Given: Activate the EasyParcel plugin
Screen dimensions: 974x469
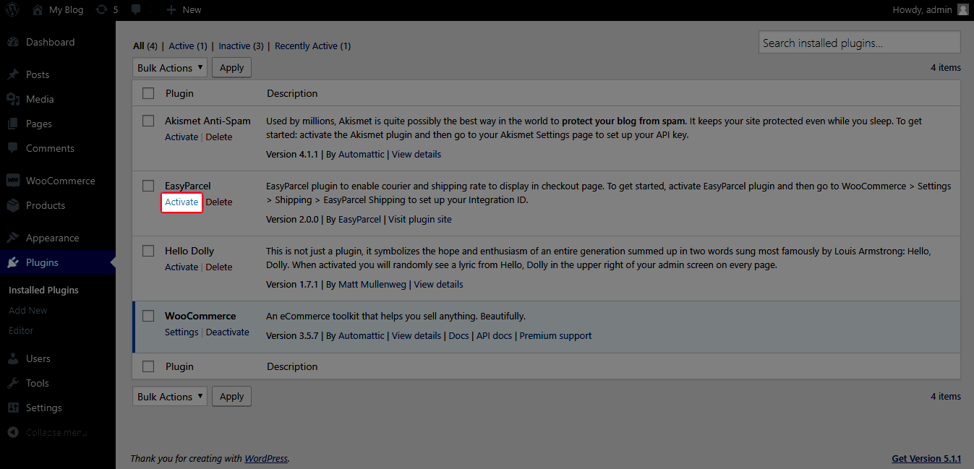Looking at the screenshot, I should pos(181,202).
